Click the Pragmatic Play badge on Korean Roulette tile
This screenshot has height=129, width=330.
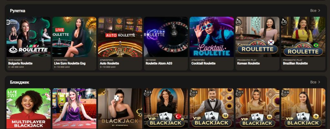[238, 22]
